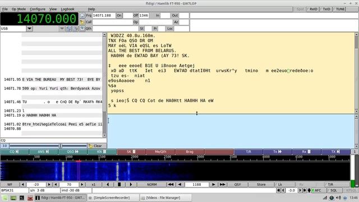Image resolution: width=359 pixels, height=202 pixels.
Task: Toggle the KPSQL button
Action: click(x=350, y=190)
